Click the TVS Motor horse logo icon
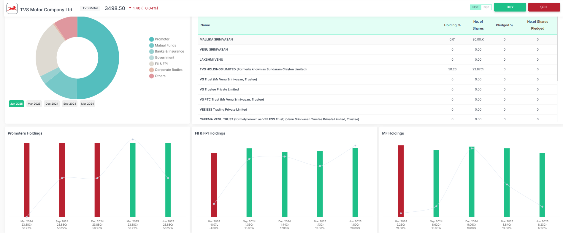 [x=12, y=8]
